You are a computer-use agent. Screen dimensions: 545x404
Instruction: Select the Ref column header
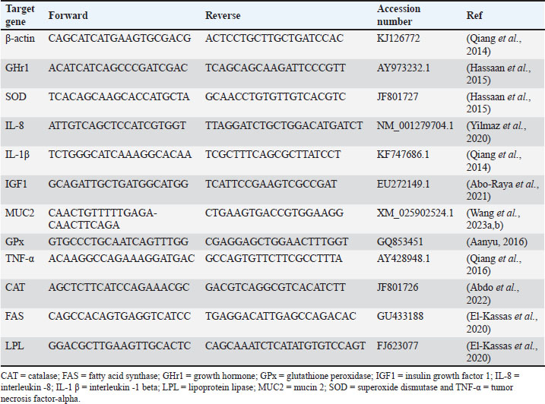474,15
